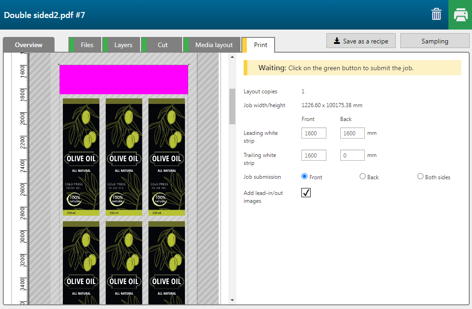This screenshot has width=472, height=309.
Task: Focus Front trailing white strip input
Action: pos(313,156)
